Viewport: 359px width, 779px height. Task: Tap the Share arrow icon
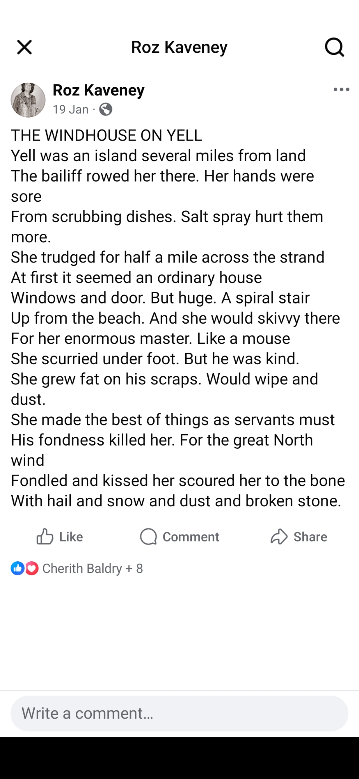[x=279, y=536]
